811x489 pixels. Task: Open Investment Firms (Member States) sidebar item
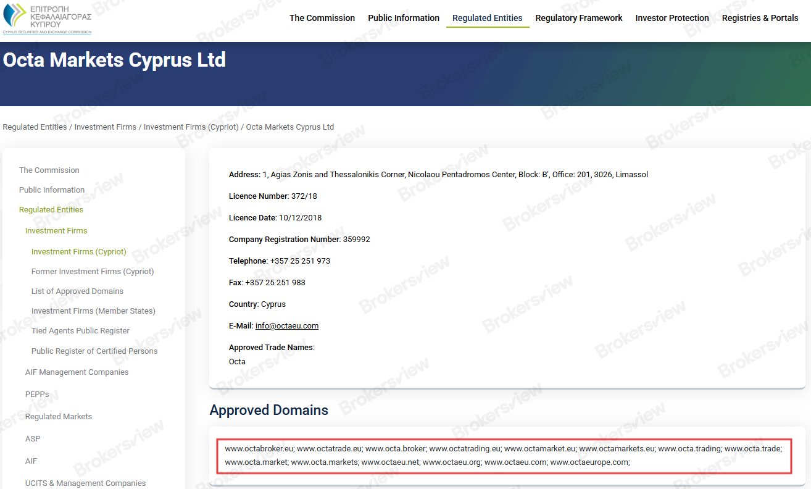coord(93,311)
